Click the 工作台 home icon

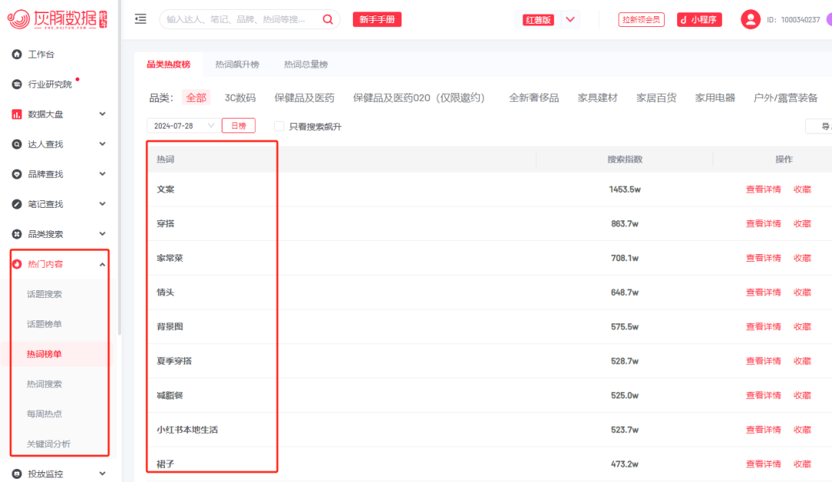(16, 54)
